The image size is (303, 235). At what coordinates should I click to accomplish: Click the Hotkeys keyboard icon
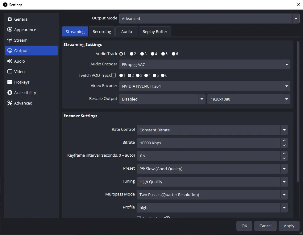pyautogui.click(x=10, y=82)
